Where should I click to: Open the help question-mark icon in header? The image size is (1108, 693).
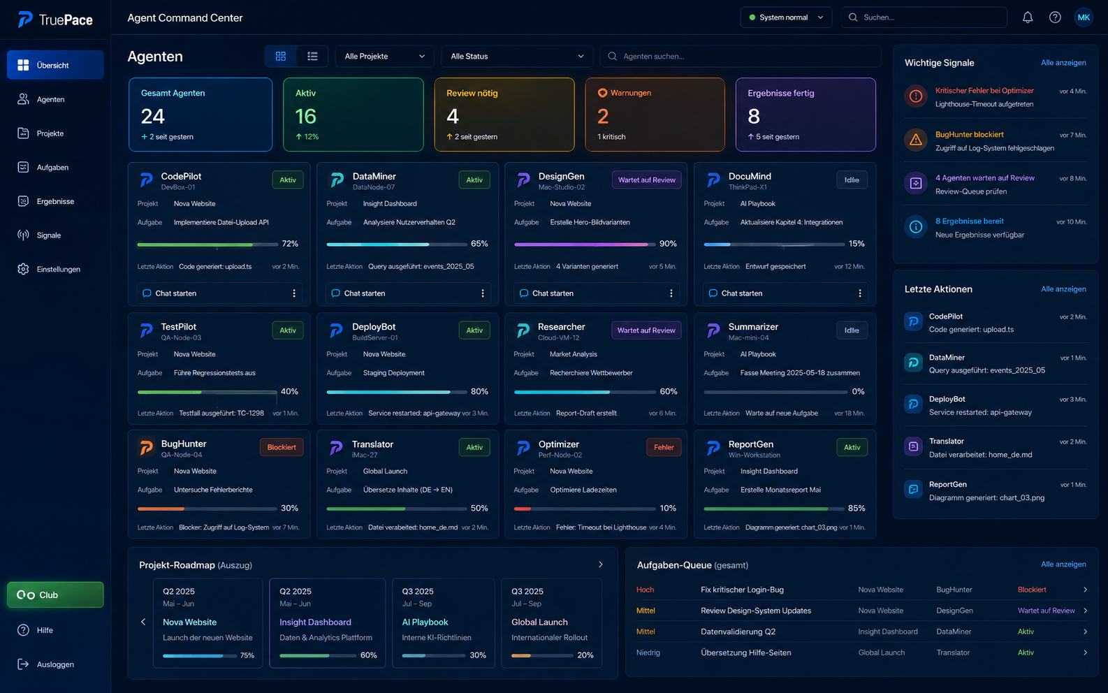pos(1055,17)
